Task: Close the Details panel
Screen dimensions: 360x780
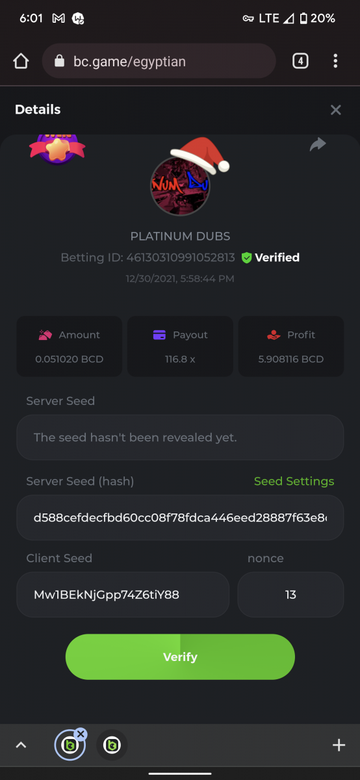Action: [335, 110]
